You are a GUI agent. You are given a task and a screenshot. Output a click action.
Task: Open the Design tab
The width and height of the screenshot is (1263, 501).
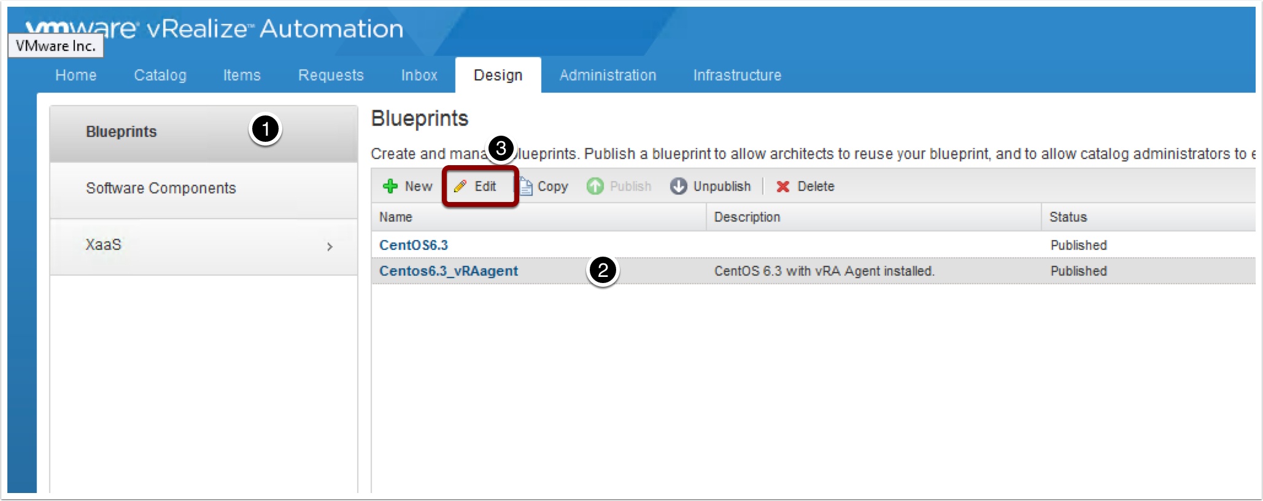[498, 75]
